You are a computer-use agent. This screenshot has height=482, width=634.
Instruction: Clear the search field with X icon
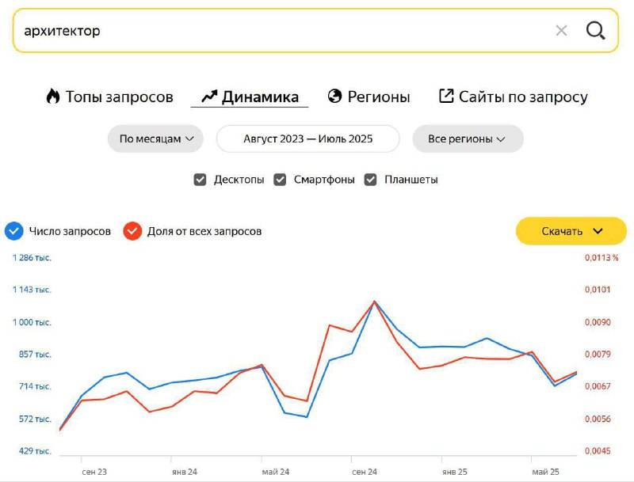point(561,31)
